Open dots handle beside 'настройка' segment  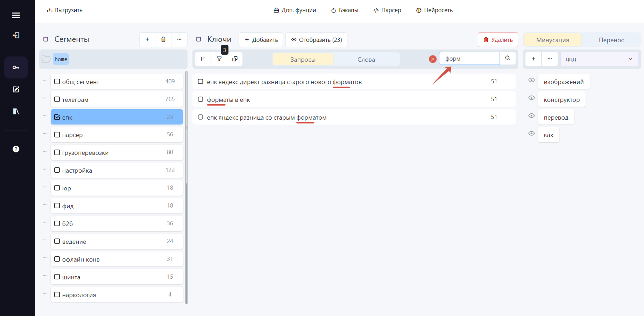[x=45, y=169]
